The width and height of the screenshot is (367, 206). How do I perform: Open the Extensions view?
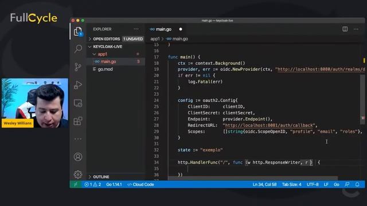click(x=78, y=121)
